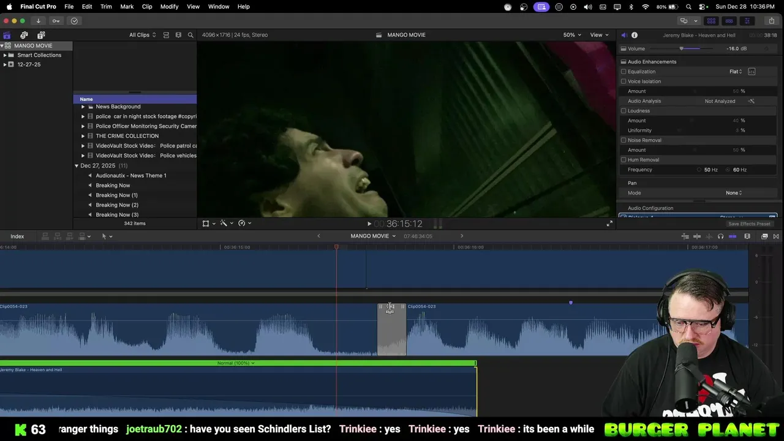Open the viewer View options dropdown

point(599,35)
